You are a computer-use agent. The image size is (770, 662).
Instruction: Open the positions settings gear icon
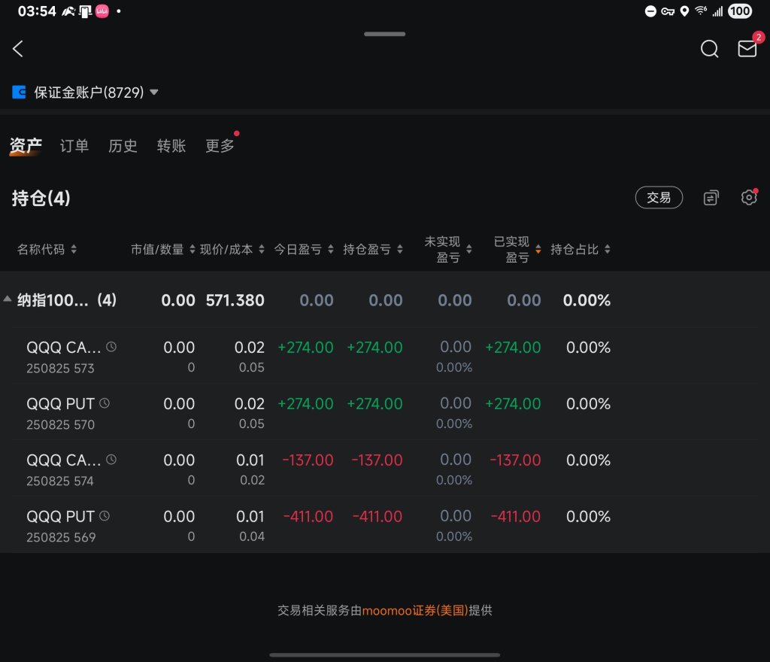749,197
